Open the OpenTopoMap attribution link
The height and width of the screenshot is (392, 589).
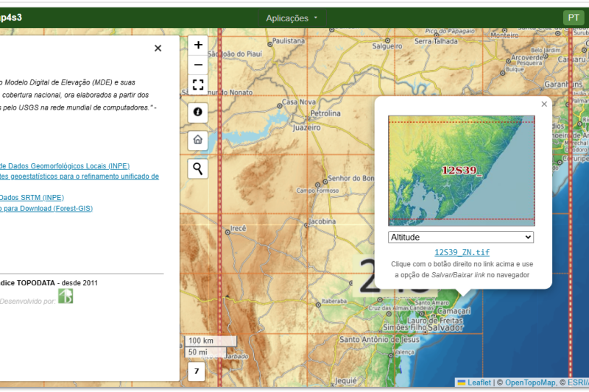coord(530,382)
